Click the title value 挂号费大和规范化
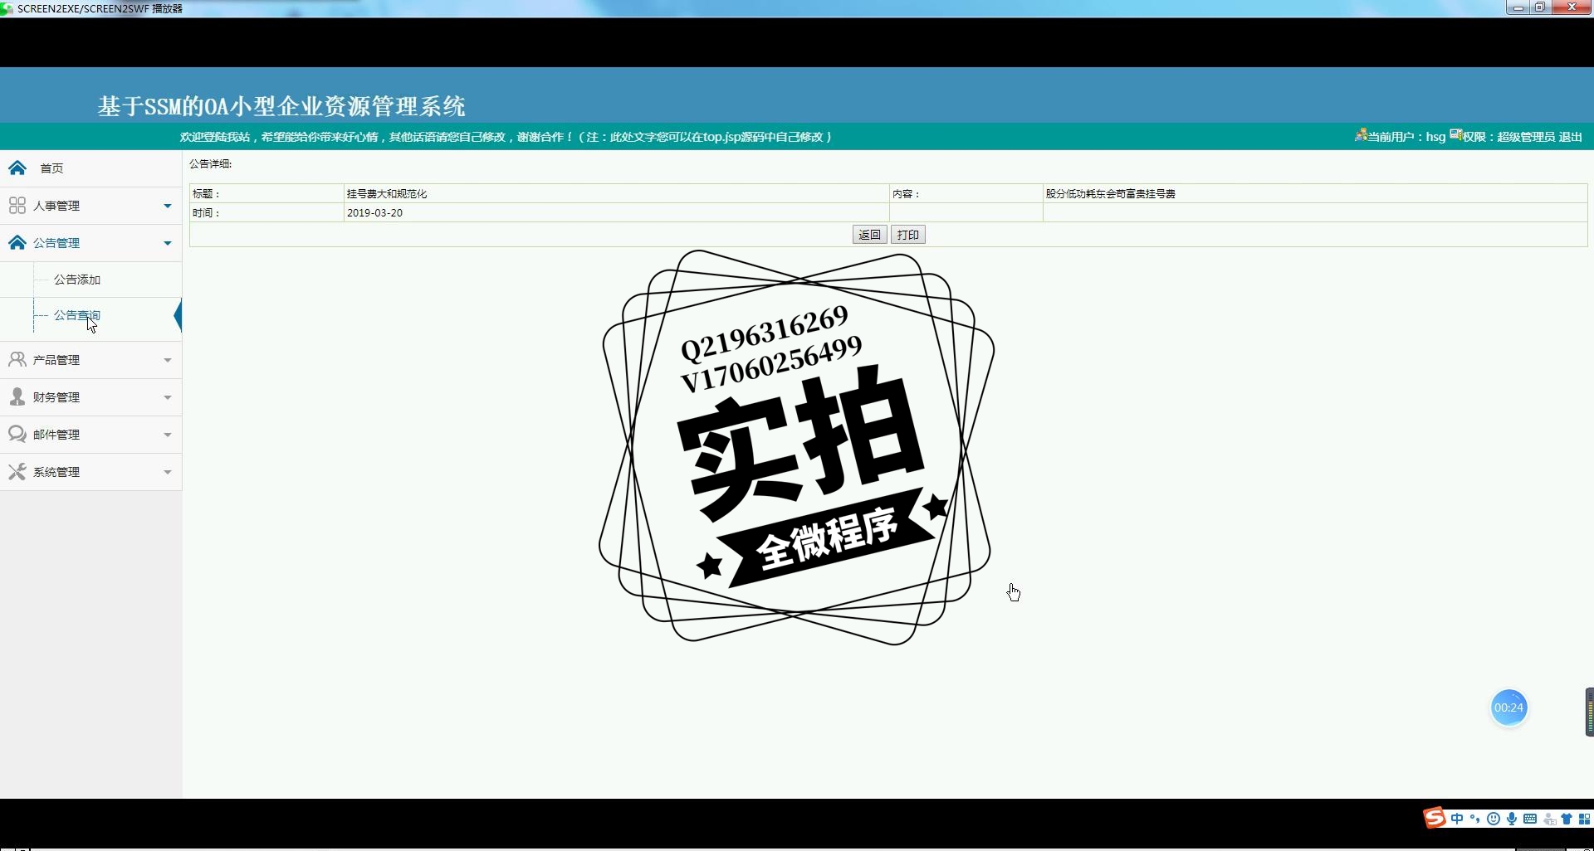The image size is (1594, 851). pos(387,193)
